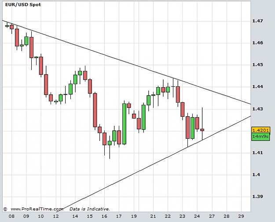The height and width of the screenshot is (222, 275).
Task: Click the 1.43 price axis label
Action: (258, 109)
